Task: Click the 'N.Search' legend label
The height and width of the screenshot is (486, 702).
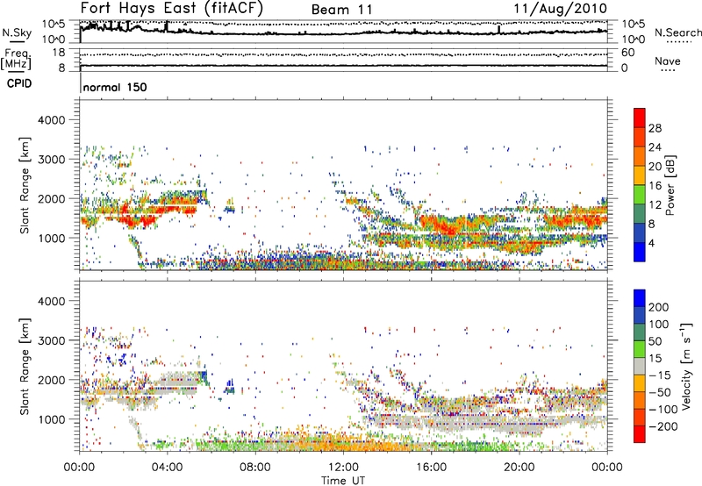Action: (677, 32)
